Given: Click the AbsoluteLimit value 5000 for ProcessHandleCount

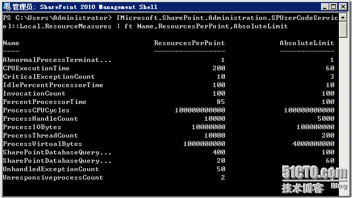Looking at the screenshot, I should (x=326, y=119).
